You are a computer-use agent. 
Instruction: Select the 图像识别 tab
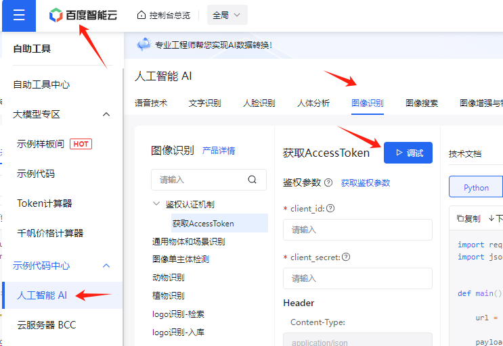coord(368,103)
